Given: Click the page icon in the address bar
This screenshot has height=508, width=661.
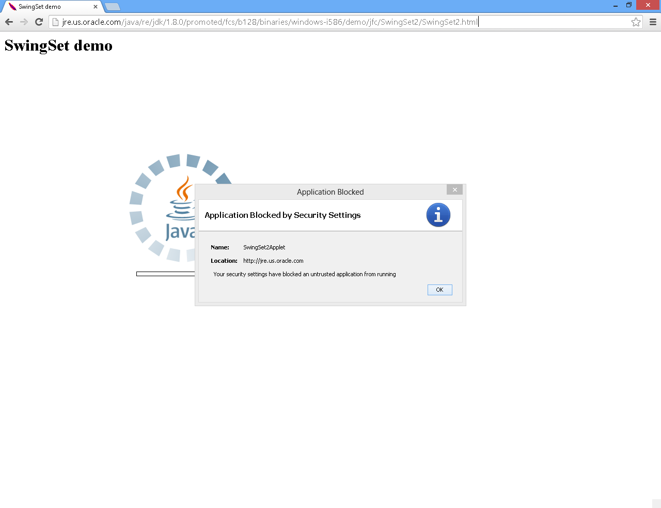Looking at the screenshot, I should [56, 22].
